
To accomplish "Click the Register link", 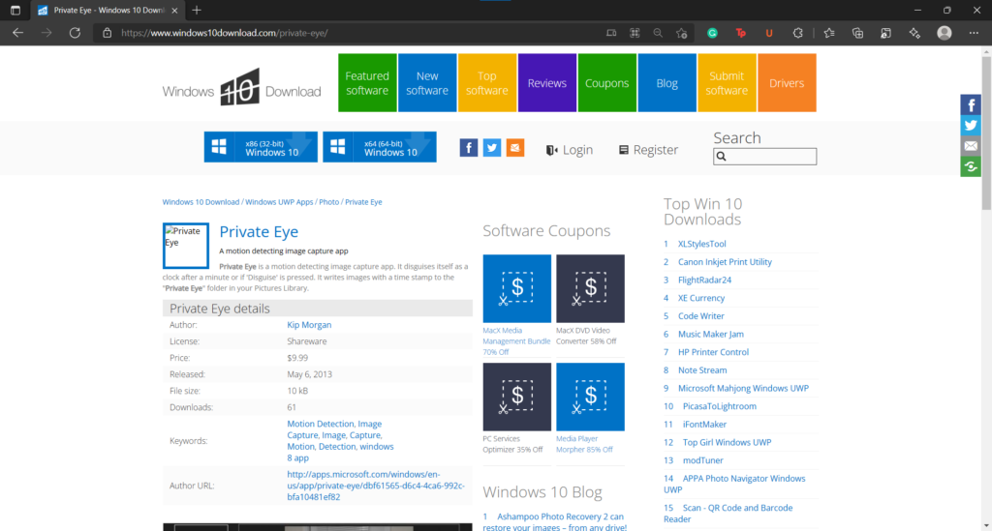I will point(648,150).
